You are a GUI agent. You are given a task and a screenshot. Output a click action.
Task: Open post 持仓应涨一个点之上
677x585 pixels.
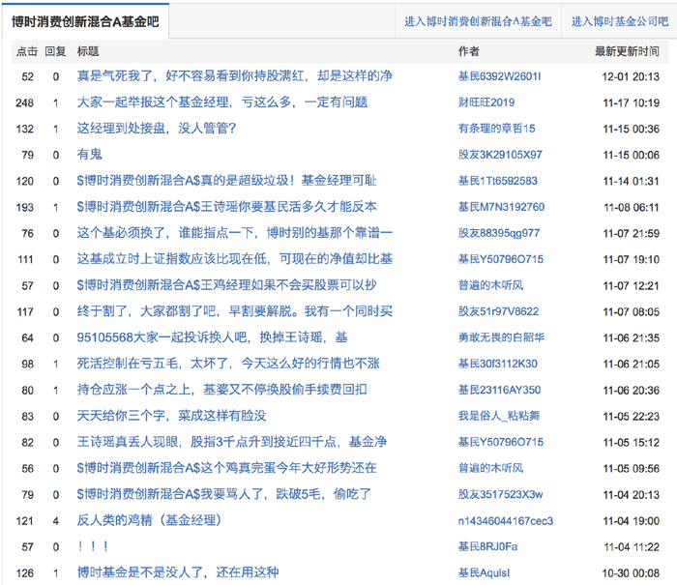pyautogui.click(x=221, y=390)
